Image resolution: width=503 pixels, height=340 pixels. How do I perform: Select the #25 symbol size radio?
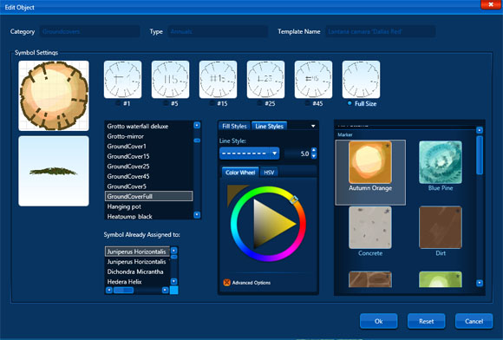pos(260,103)
